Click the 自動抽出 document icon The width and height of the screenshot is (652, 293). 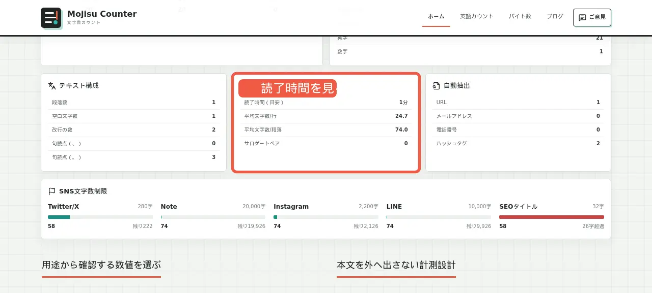pyautogui.click(x=436, y=86)
